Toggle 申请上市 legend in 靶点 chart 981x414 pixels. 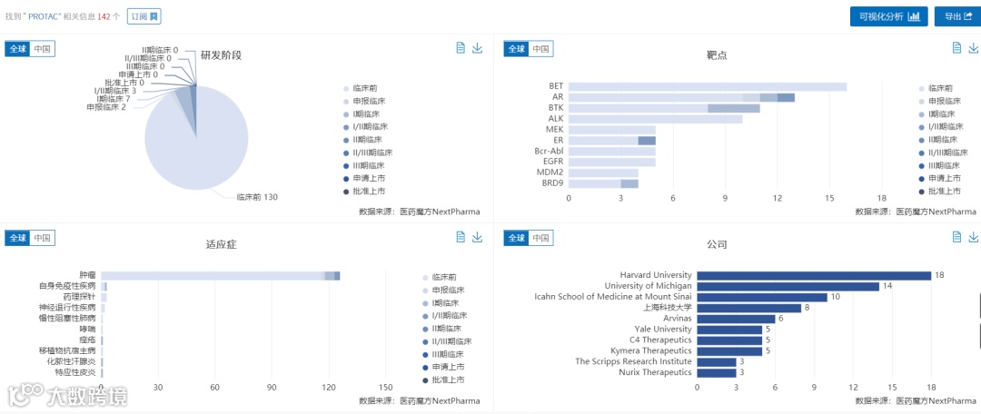(x=940, y=178)
